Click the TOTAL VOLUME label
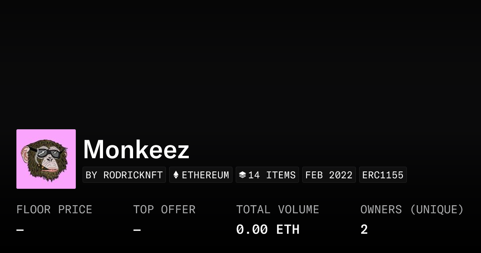Image resolution: width=481 pixels, height=253 pixels. [277, 210]
